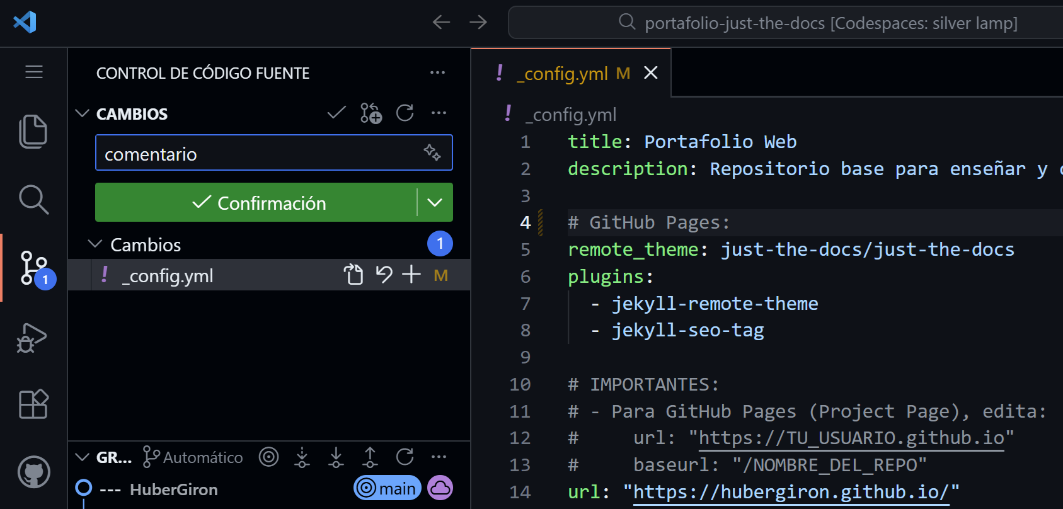The width and height of the screenshot is (1063, 509).
Task: Click 'jekyll-remote-theme' on line 7
Action: pyautogui.click(x=715, y=304)
